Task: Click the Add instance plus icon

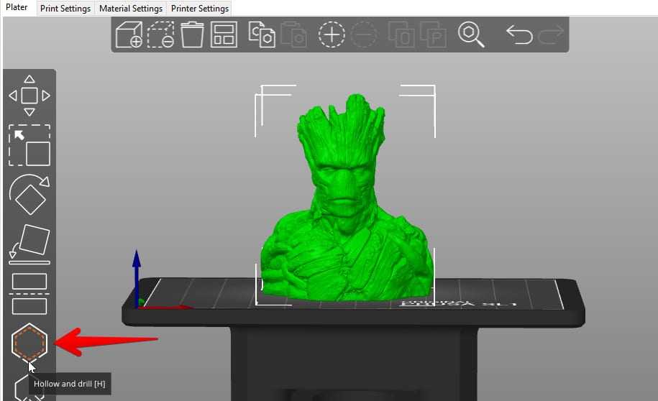Action: [x=332, y=34]
